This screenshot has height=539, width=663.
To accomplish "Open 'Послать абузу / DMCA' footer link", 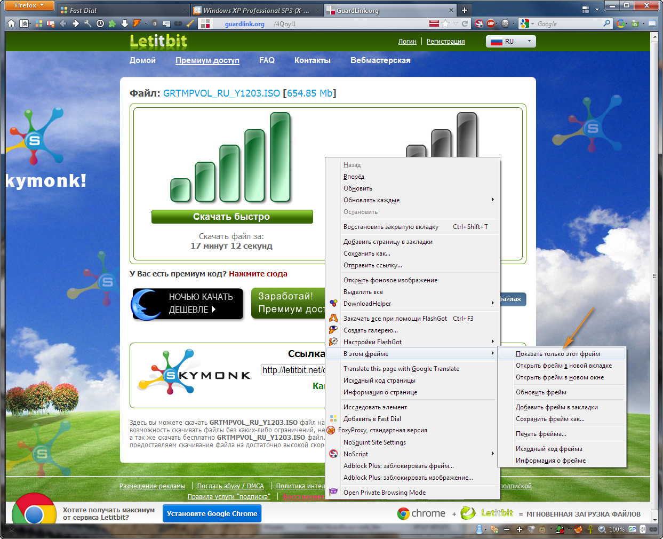I will [x=230, y=486].
